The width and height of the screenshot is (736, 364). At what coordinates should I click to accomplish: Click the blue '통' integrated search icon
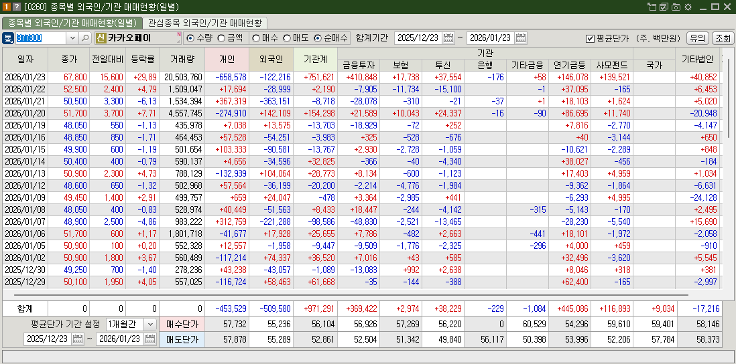pos(8,38)
